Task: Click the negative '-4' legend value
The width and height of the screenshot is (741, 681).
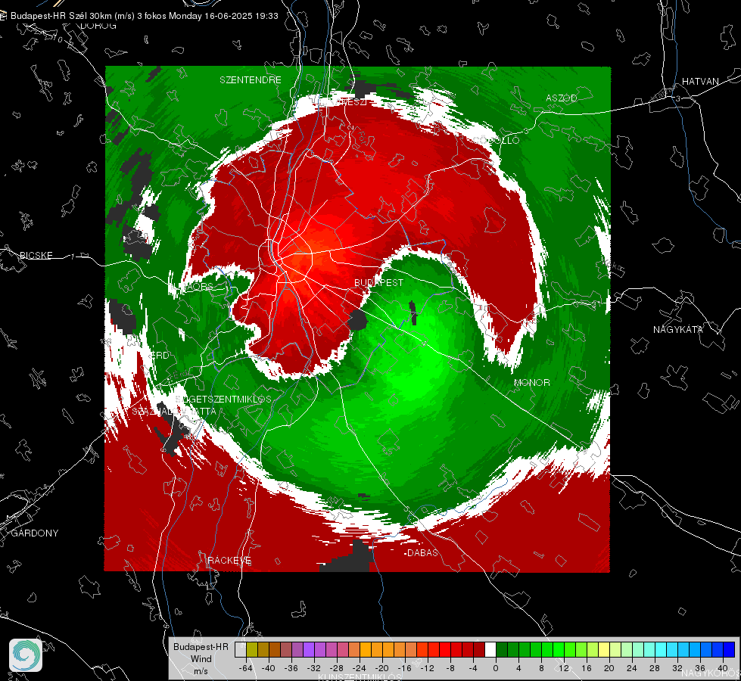Action: pos(473,668)
